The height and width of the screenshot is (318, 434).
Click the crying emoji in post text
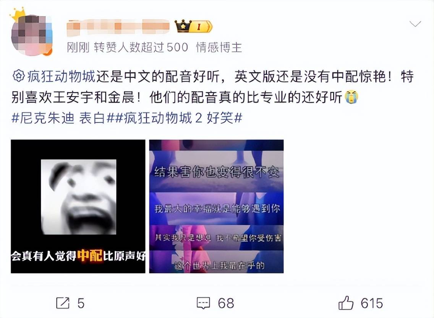351,97
